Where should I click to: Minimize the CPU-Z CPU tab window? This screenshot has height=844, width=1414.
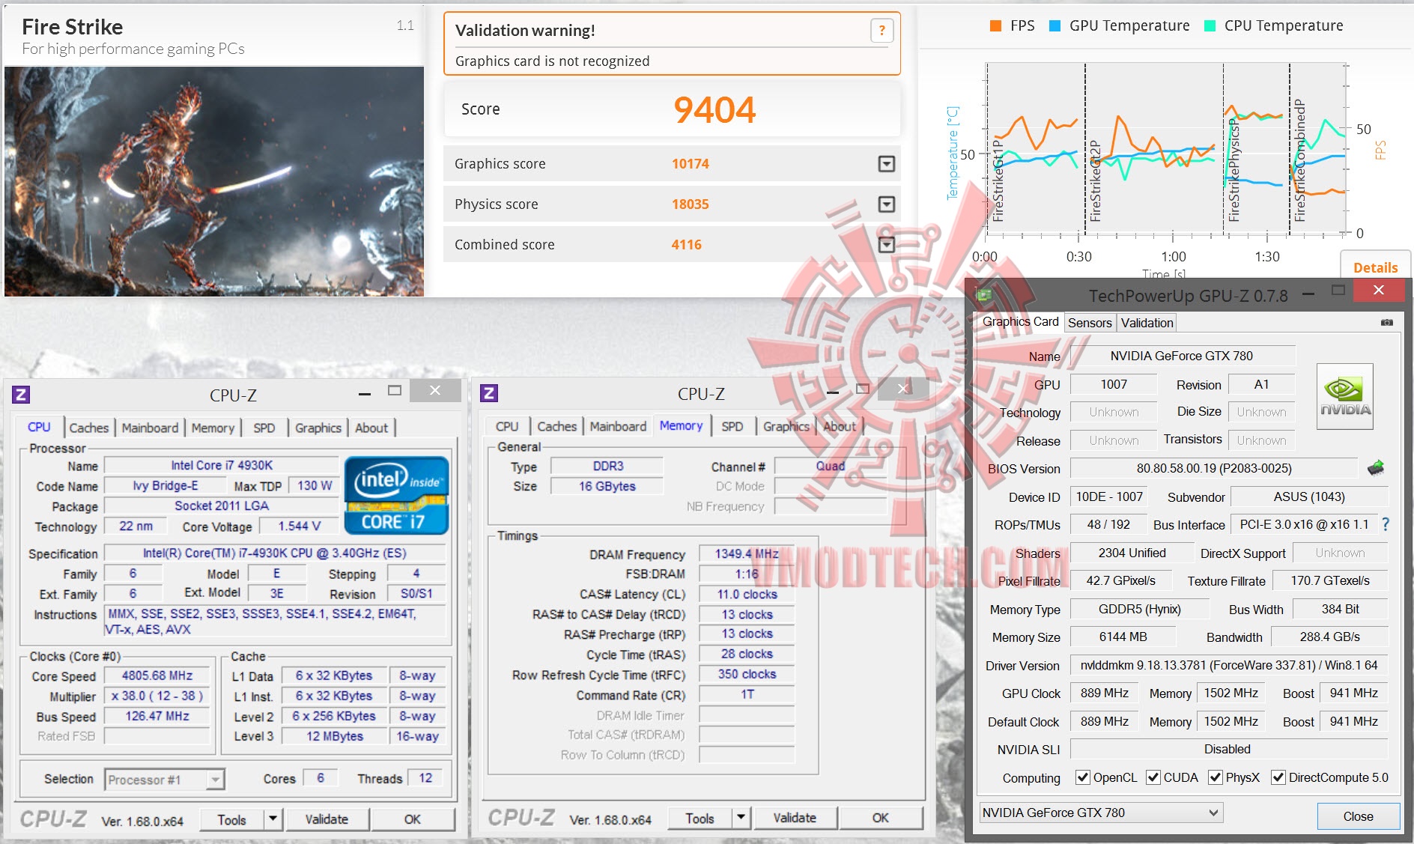(x=365, y=393)
